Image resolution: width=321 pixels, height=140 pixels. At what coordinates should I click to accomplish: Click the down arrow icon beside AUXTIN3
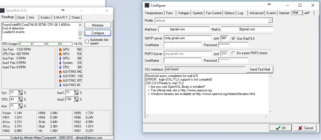tap(60, 85)
